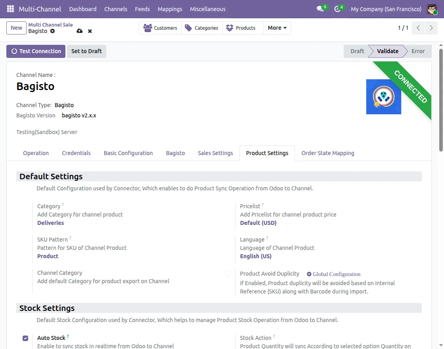The image size is (444, 349).
Task: Open the My Company (San Francisco) switcher
Action: point(386,9)
